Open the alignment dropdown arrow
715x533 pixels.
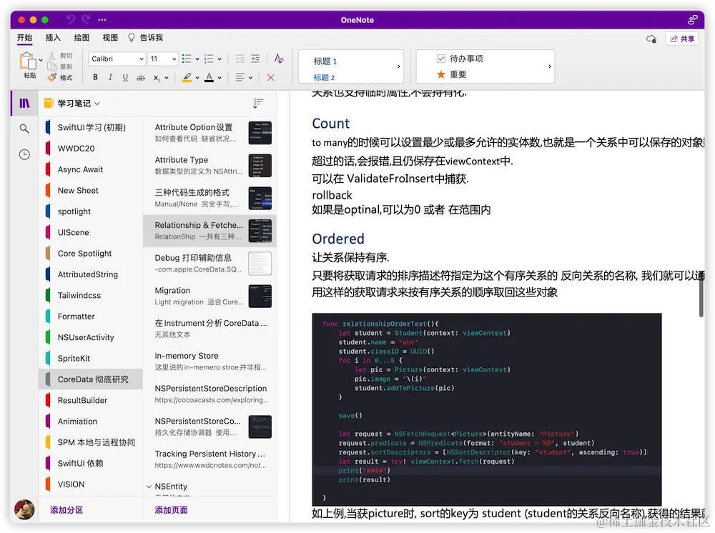point(250,78)
